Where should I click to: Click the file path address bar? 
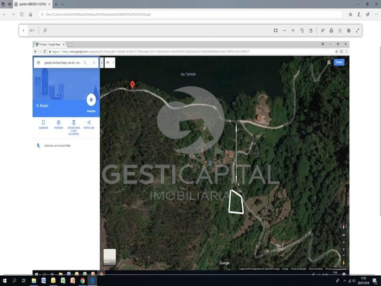coord(190,14)
